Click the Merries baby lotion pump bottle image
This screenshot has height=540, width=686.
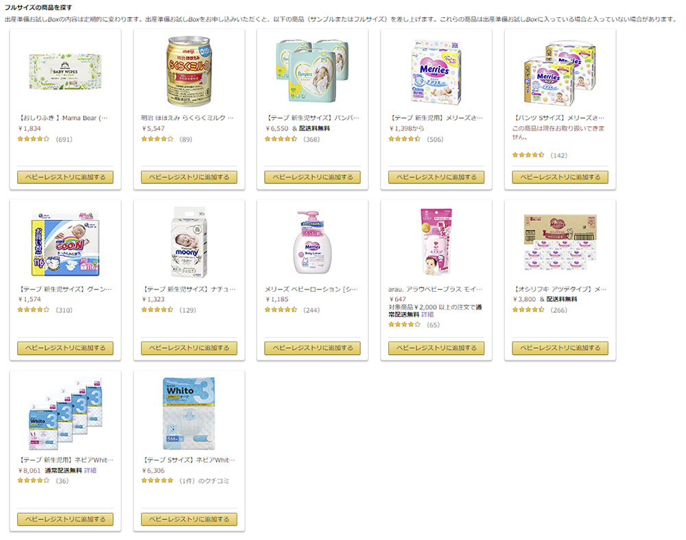coord(312,242)
